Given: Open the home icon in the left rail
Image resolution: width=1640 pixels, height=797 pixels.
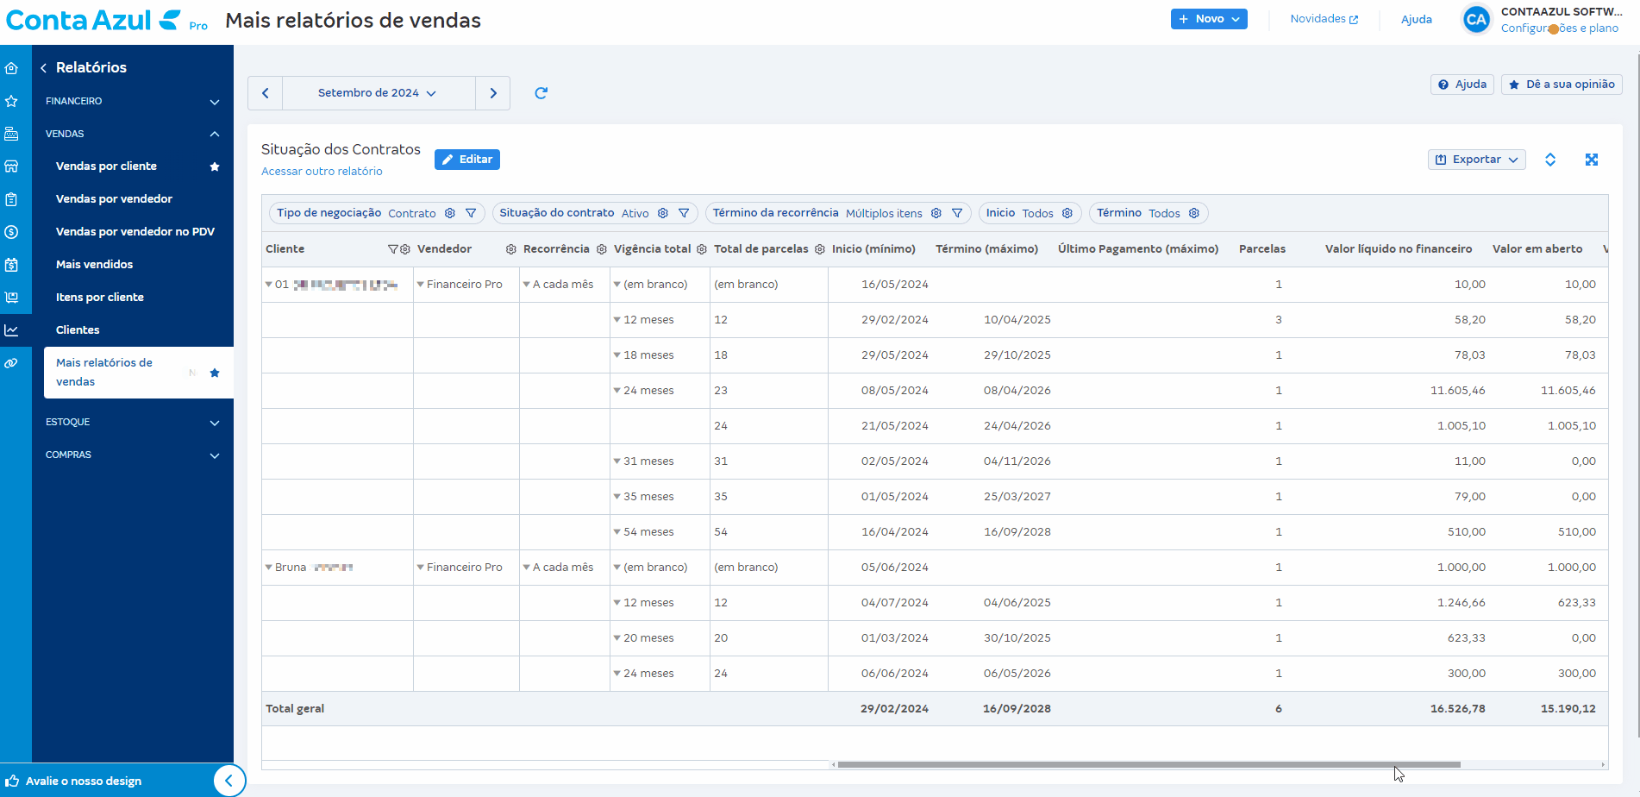Looking at the screenshot, I should tap(11, 68).
